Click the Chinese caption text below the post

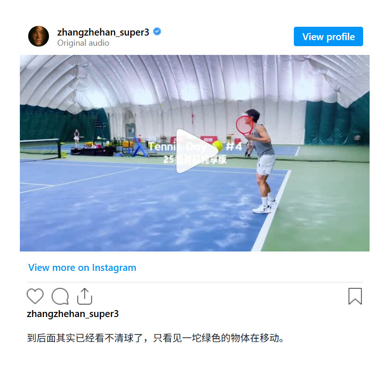coord(156,338)
